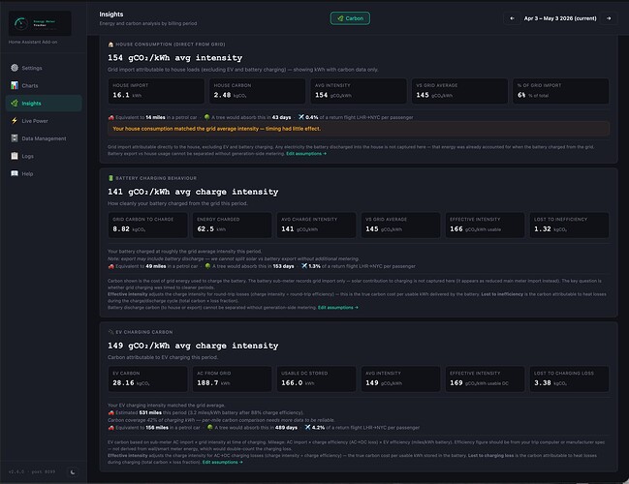Open Data Management storage icon
This screenshot has width=629, height=484.
pos(15,138)
